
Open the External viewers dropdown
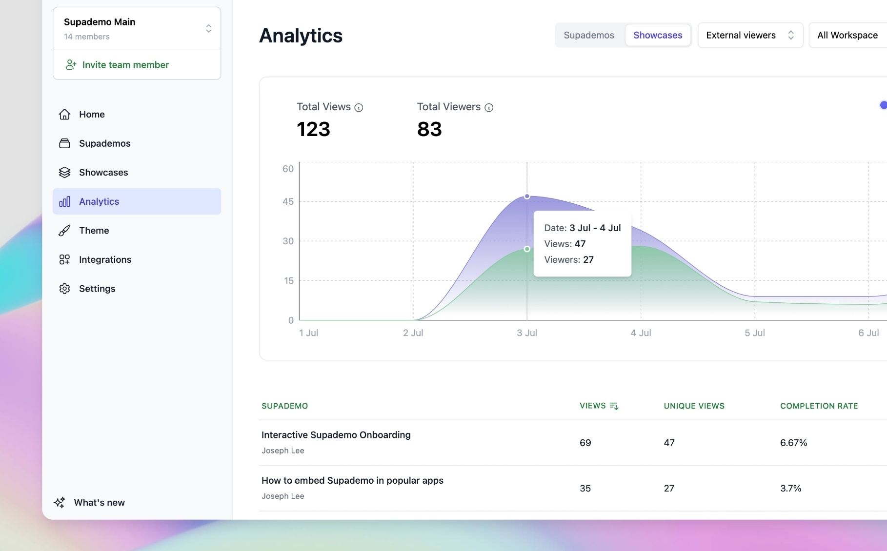coord(750,35)
